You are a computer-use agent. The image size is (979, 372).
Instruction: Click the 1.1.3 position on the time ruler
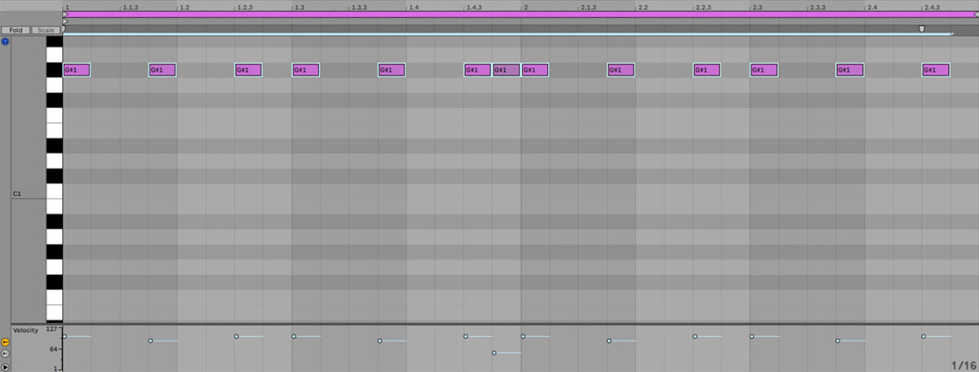pyautogui.click(x=131, y=7)
